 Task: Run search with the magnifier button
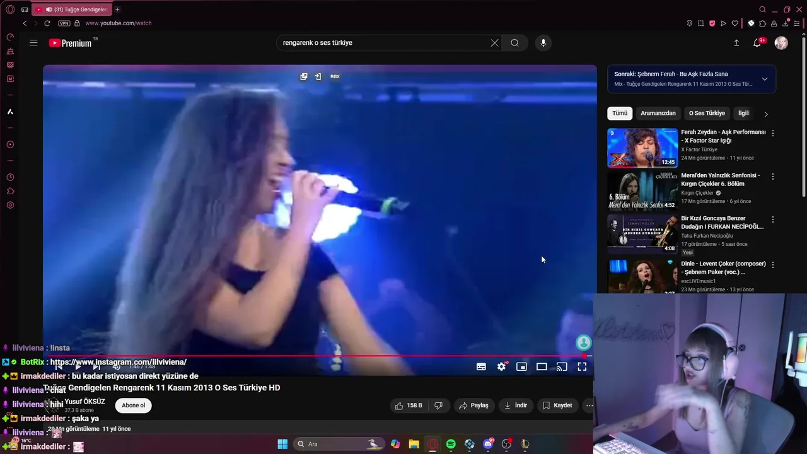[x=515, y=43]
